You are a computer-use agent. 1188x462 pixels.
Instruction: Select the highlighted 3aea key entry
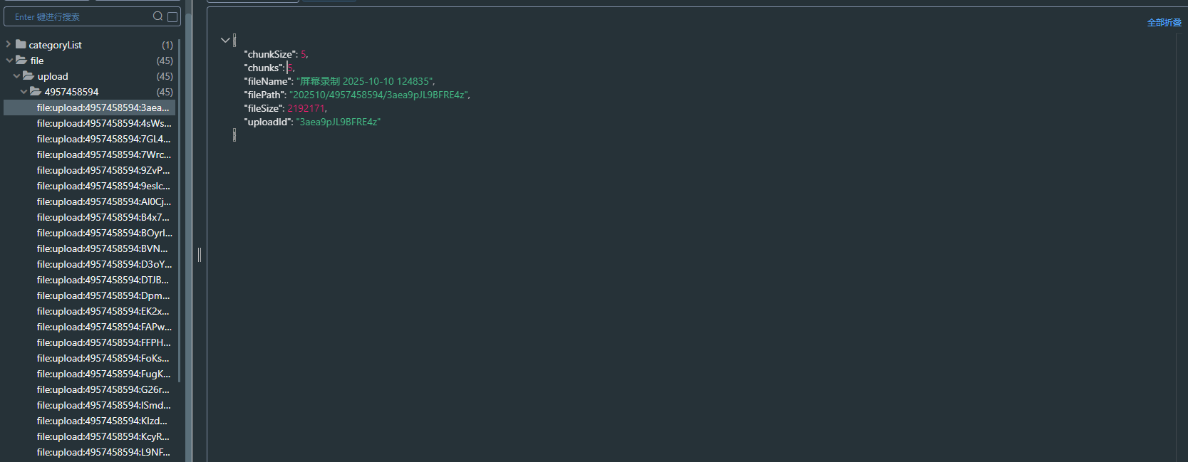pyautogui.click(x=103, y=107)
